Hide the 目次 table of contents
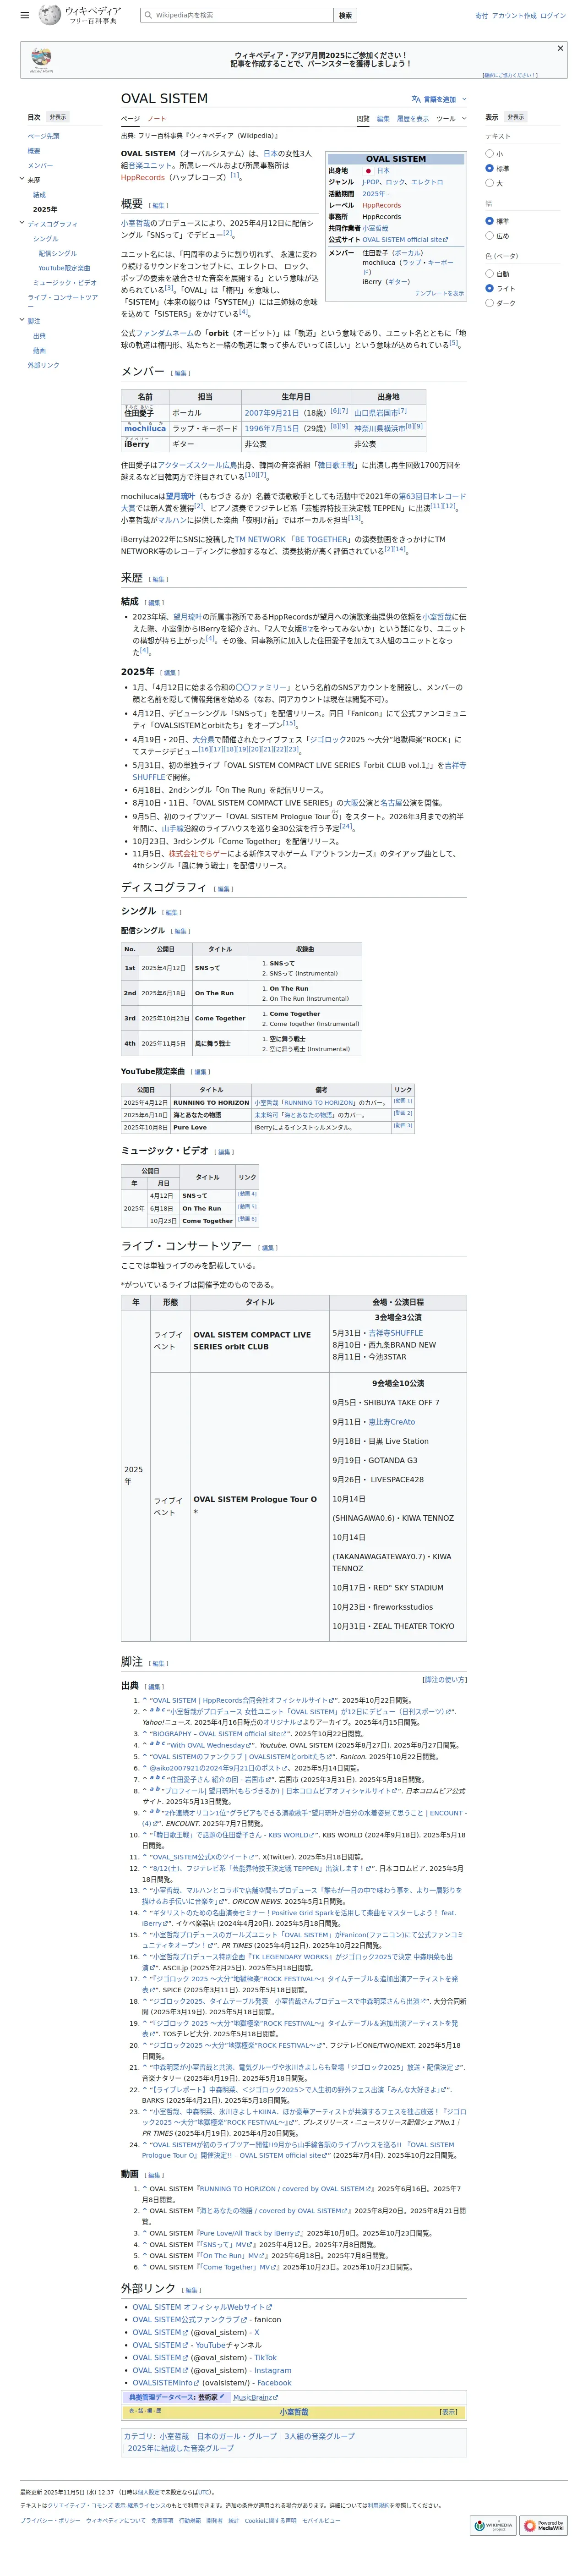This screenshot has height=2576, width=588. coord(58,117)
